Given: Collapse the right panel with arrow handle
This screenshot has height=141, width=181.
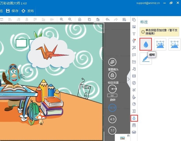Looking at the screenshot, I should tap(129, 79).
